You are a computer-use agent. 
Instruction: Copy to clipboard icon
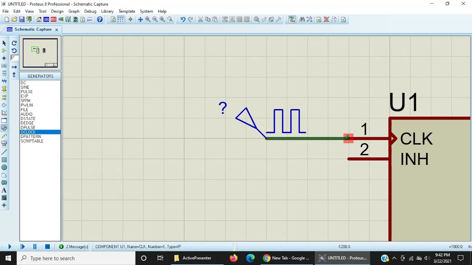208,20
